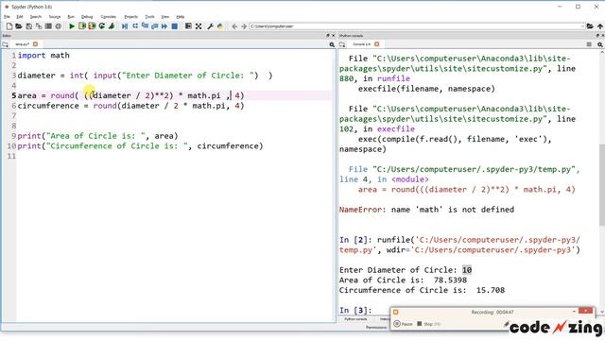The width and height of the screenshot is (605, 340).
Task: Close the Python console pane
Action: pyautogui.click(x=603, y=36)
